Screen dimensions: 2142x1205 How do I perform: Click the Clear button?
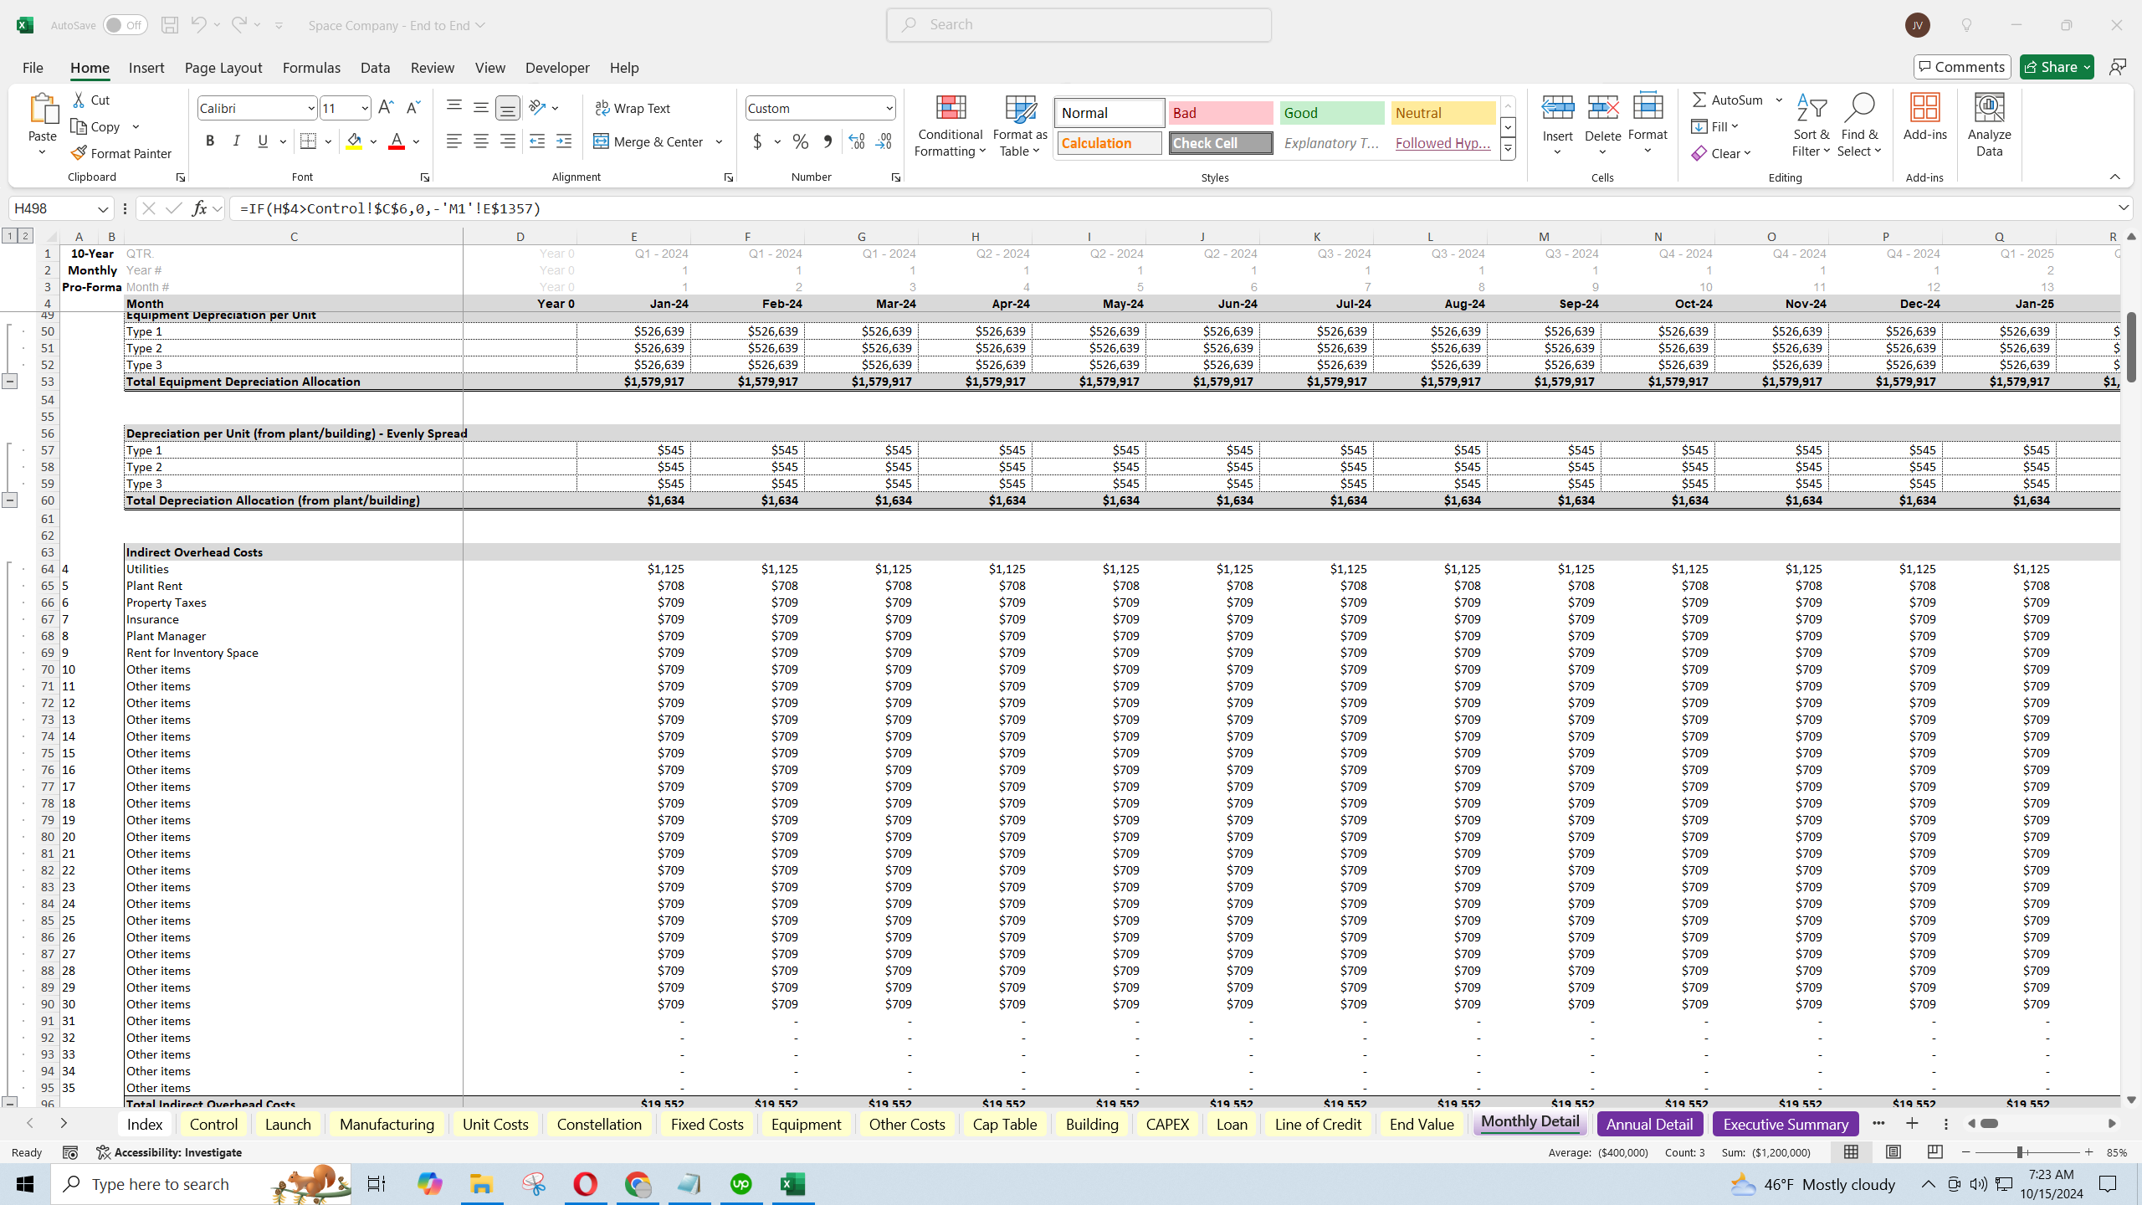(x=1721, y=153)
